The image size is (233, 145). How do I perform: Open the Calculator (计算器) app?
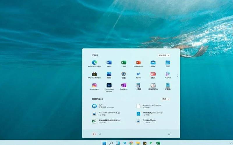(x=138, y=86)
